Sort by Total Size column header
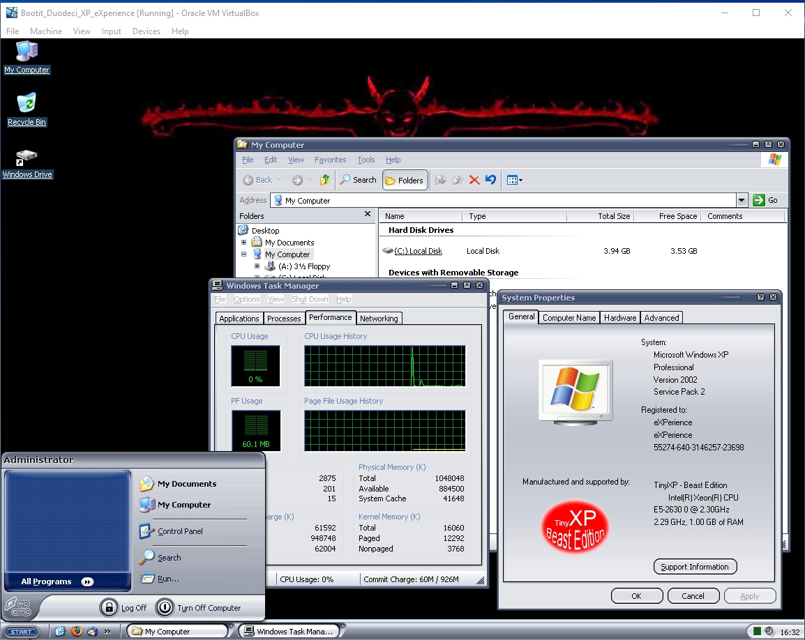 [600, 216]
